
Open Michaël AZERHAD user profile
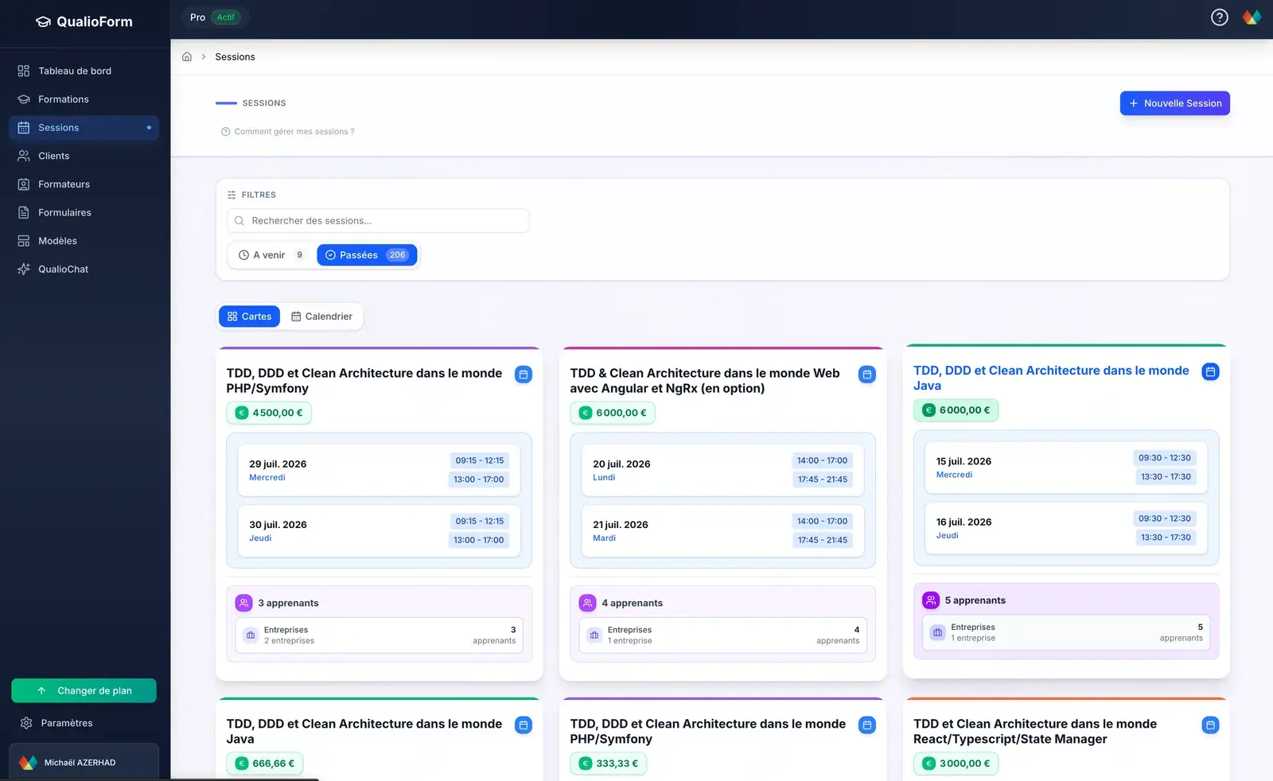point(84,762)
